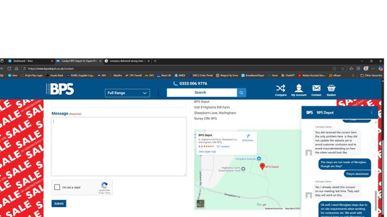Open the Xero bookmark

13,76
